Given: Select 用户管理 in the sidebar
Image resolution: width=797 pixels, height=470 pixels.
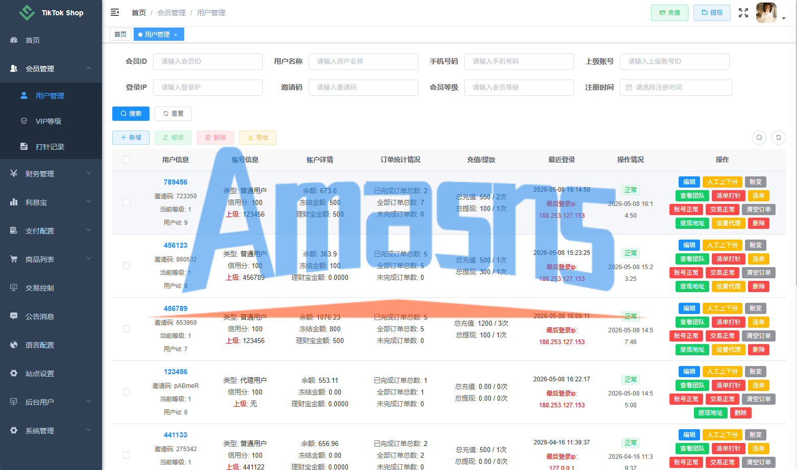Looking at the screenshot, I should 51,96.
